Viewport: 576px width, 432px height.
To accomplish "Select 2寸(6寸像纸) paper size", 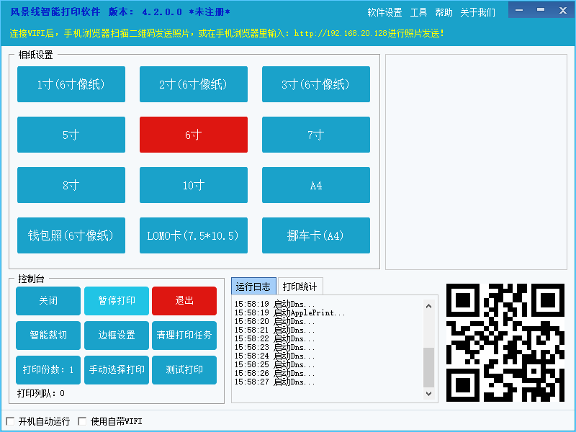I will tap(194, 84).
